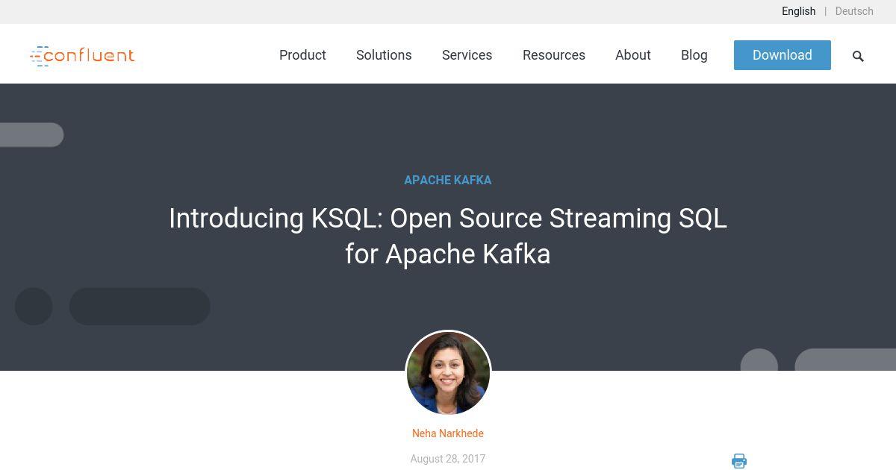Go to the Blog page

(x=694, y=55)
